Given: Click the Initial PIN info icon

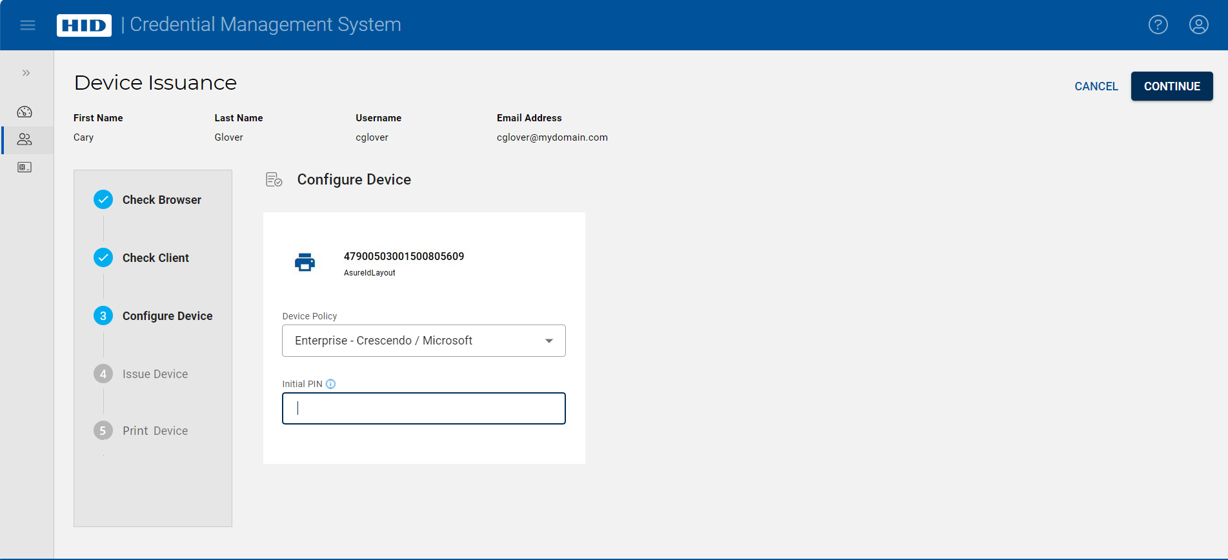Looking at the screenshot, I should click(330, 384).
